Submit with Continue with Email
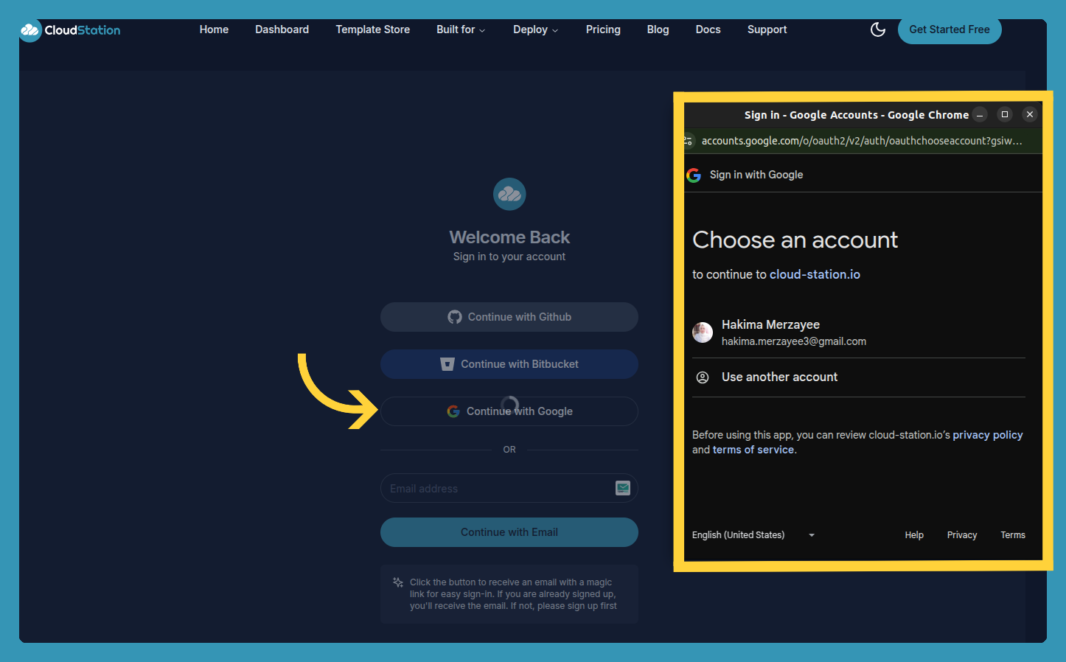This screenshot has width=1066, height=662. (509, 532)
